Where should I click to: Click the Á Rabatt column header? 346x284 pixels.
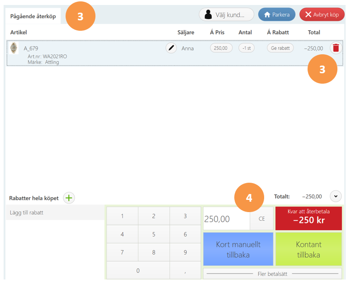[278, 33]
